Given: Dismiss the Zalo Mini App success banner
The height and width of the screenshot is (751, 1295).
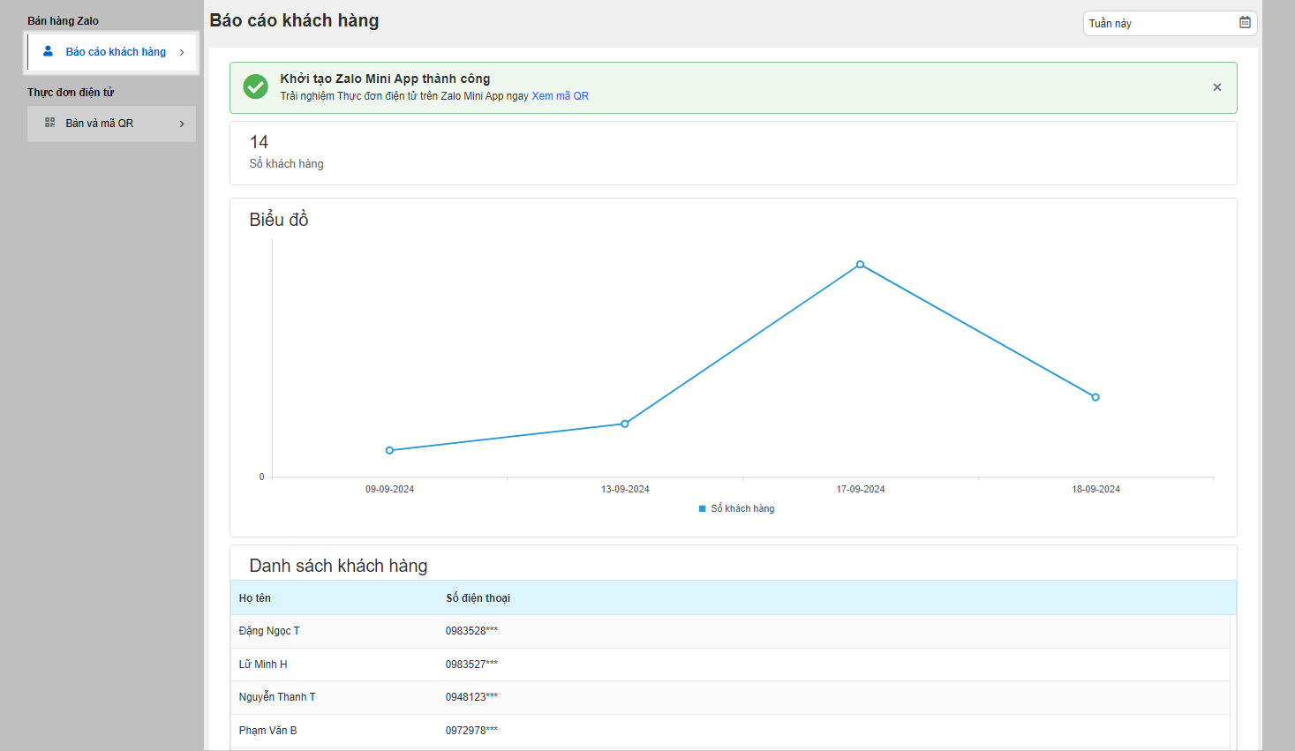Looking at the screenshot, I should [x=1216, y=87].
